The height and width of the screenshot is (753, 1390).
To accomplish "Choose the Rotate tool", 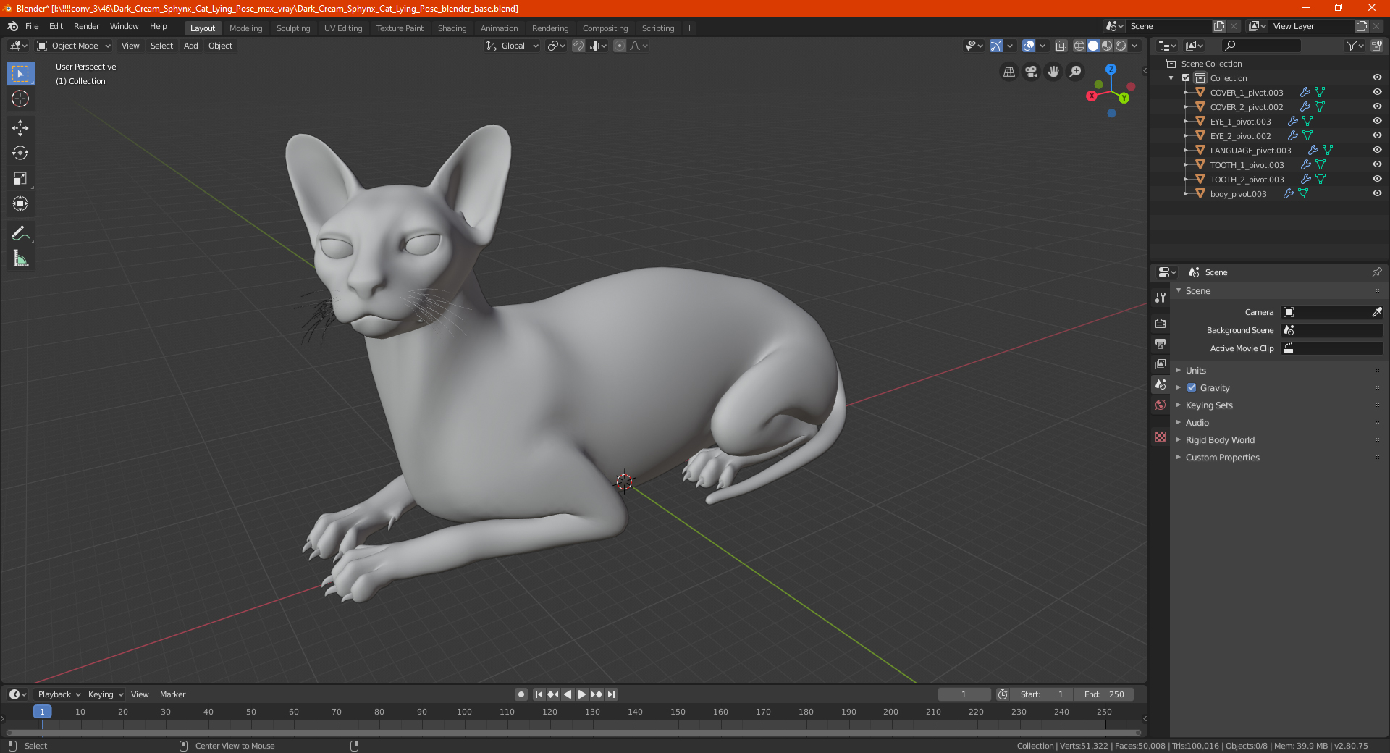I will point(20,153).
